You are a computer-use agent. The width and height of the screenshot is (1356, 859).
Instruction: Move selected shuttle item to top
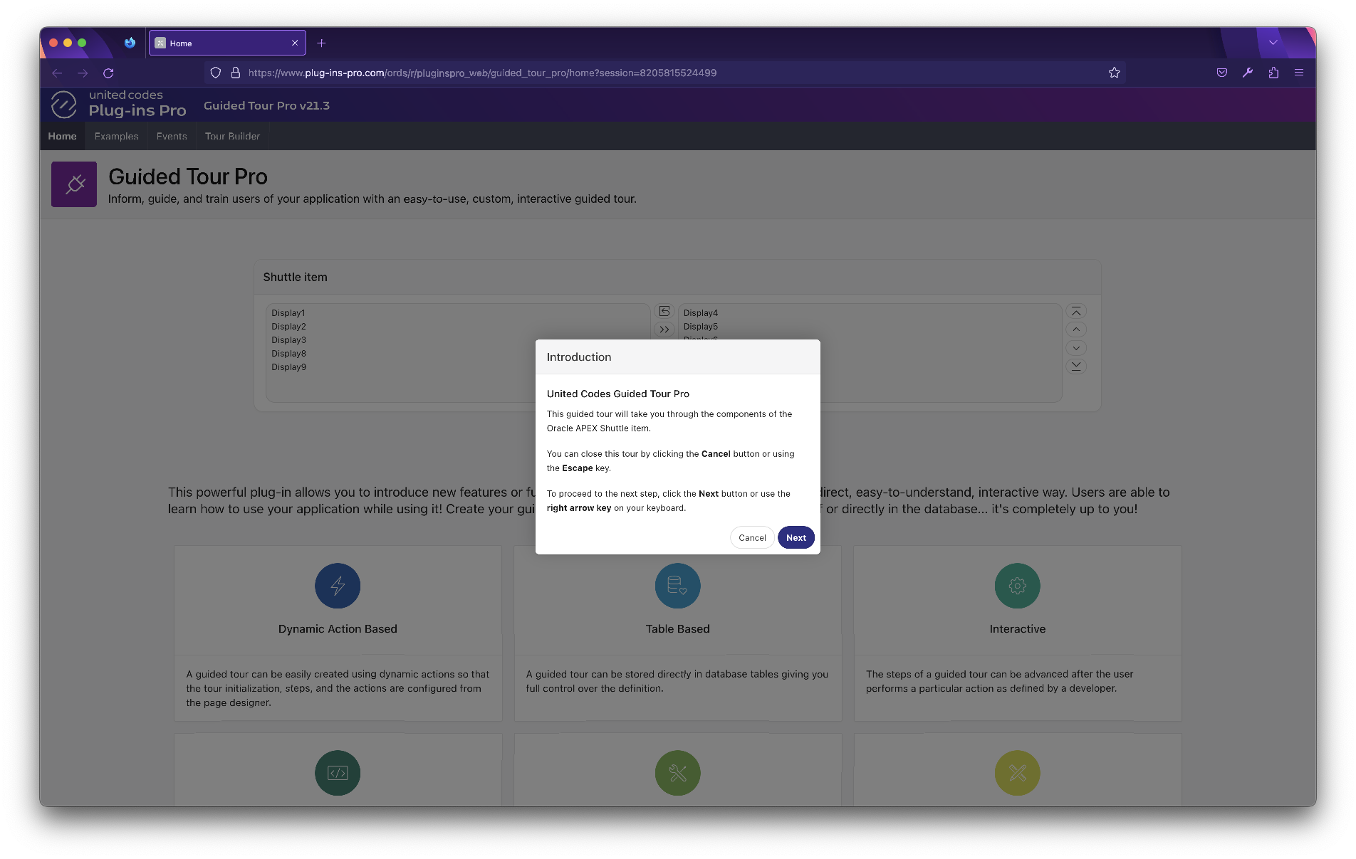point(1076,312)
